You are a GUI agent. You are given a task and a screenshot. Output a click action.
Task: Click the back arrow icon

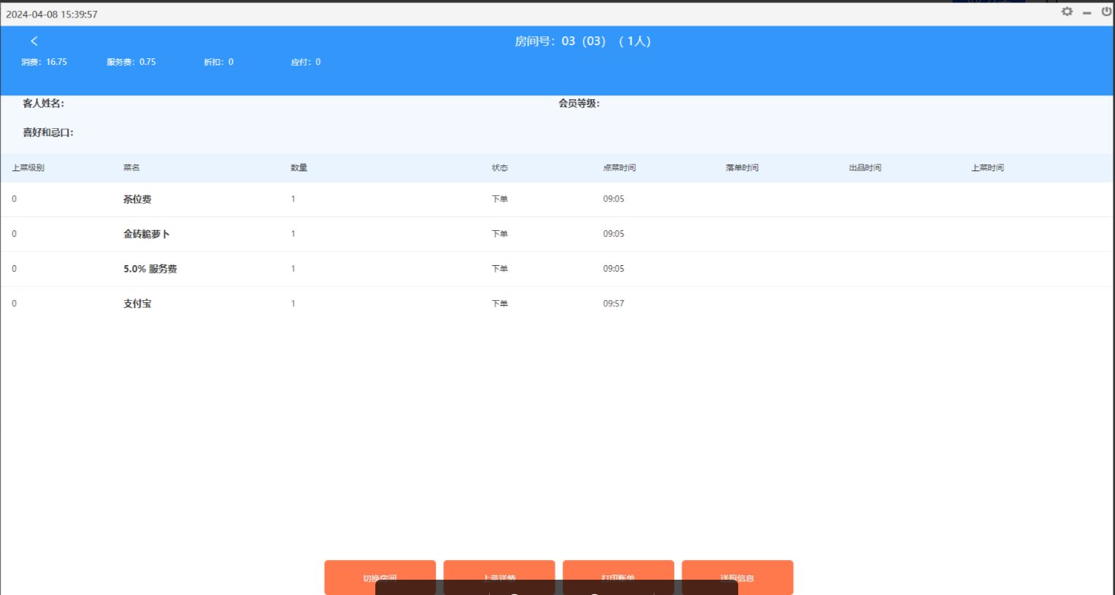pyautogui.click(x=34, y=42)
